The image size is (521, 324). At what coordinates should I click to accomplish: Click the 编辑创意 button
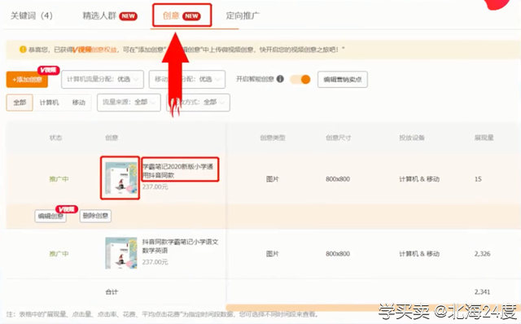click(x=50, y=216)
